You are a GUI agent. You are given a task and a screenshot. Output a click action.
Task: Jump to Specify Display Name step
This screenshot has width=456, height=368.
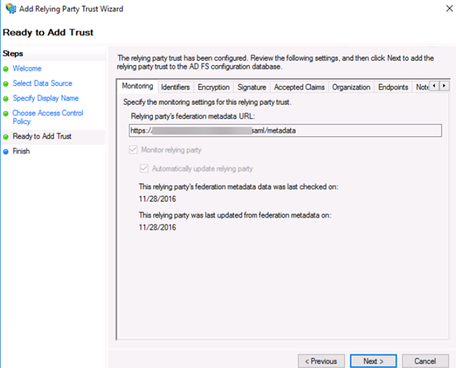pyautogui.click(x=46, y=98)
